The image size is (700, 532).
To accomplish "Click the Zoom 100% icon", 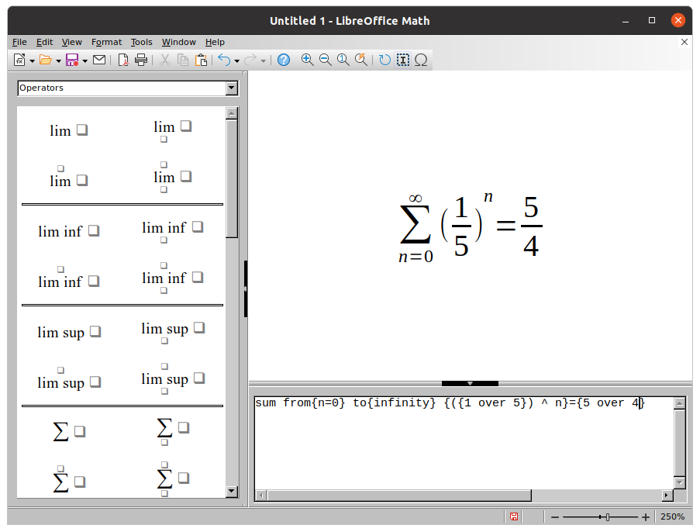I will click(343, 60).
